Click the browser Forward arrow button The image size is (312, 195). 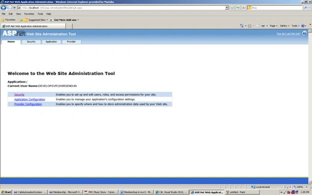[x=9, y=8]
